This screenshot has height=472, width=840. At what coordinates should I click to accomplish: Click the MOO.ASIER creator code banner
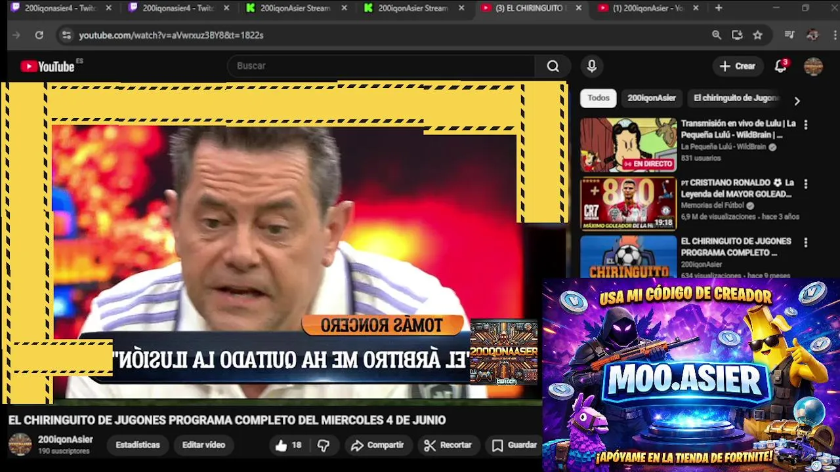point(691,374)
